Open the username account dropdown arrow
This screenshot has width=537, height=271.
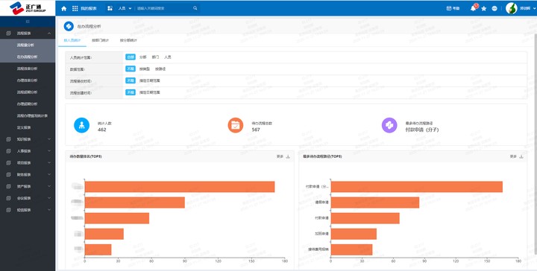tap(534, 8)
